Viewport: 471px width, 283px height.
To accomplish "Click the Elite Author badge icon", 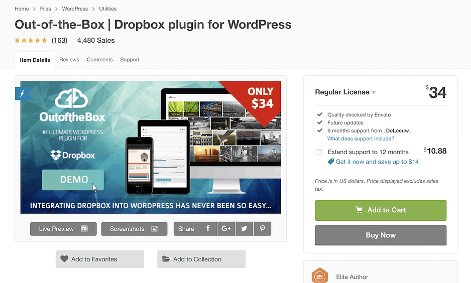I will (320, 276).
